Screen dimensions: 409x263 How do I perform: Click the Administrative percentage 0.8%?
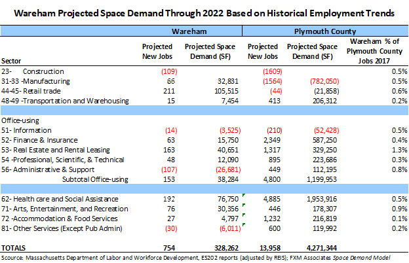pos(399,169)
